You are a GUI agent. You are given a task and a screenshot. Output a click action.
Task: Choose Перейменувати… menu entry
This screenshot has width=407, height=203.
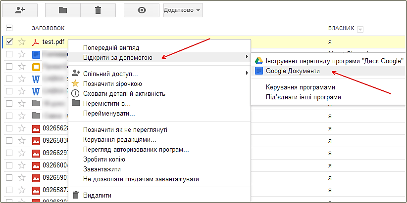[159, 114]
